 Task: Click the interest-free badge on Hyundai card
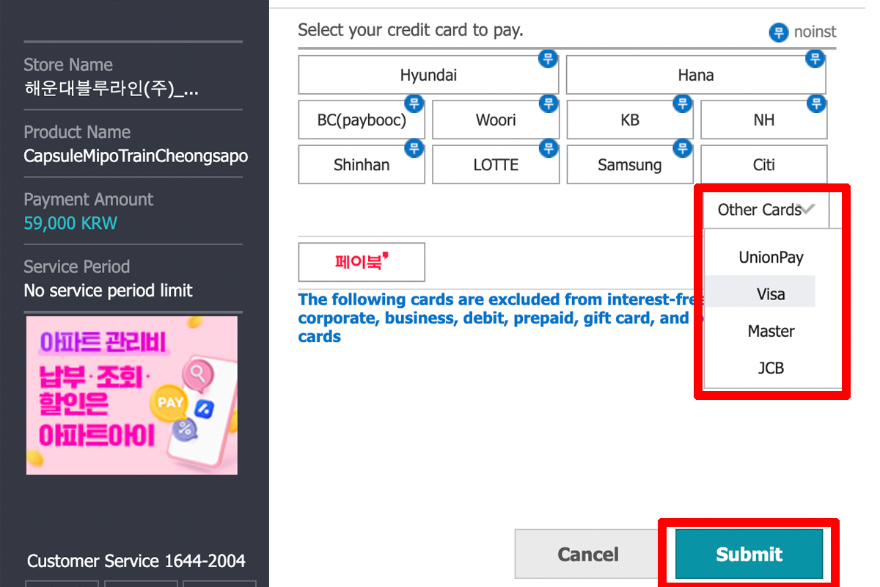(548, 59)
